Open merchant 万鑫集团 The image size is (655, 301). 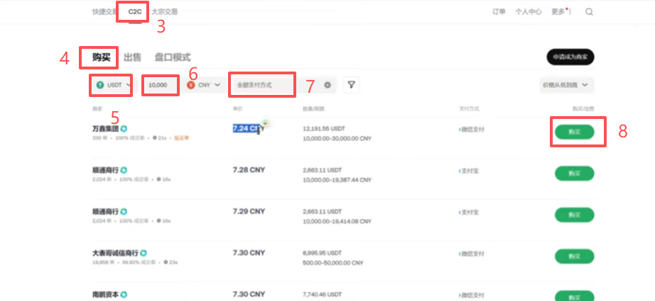click(x=105, y=129)
